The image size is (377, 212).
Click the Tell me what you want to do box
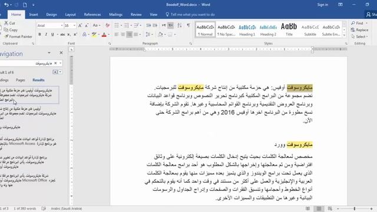[190, 15]
